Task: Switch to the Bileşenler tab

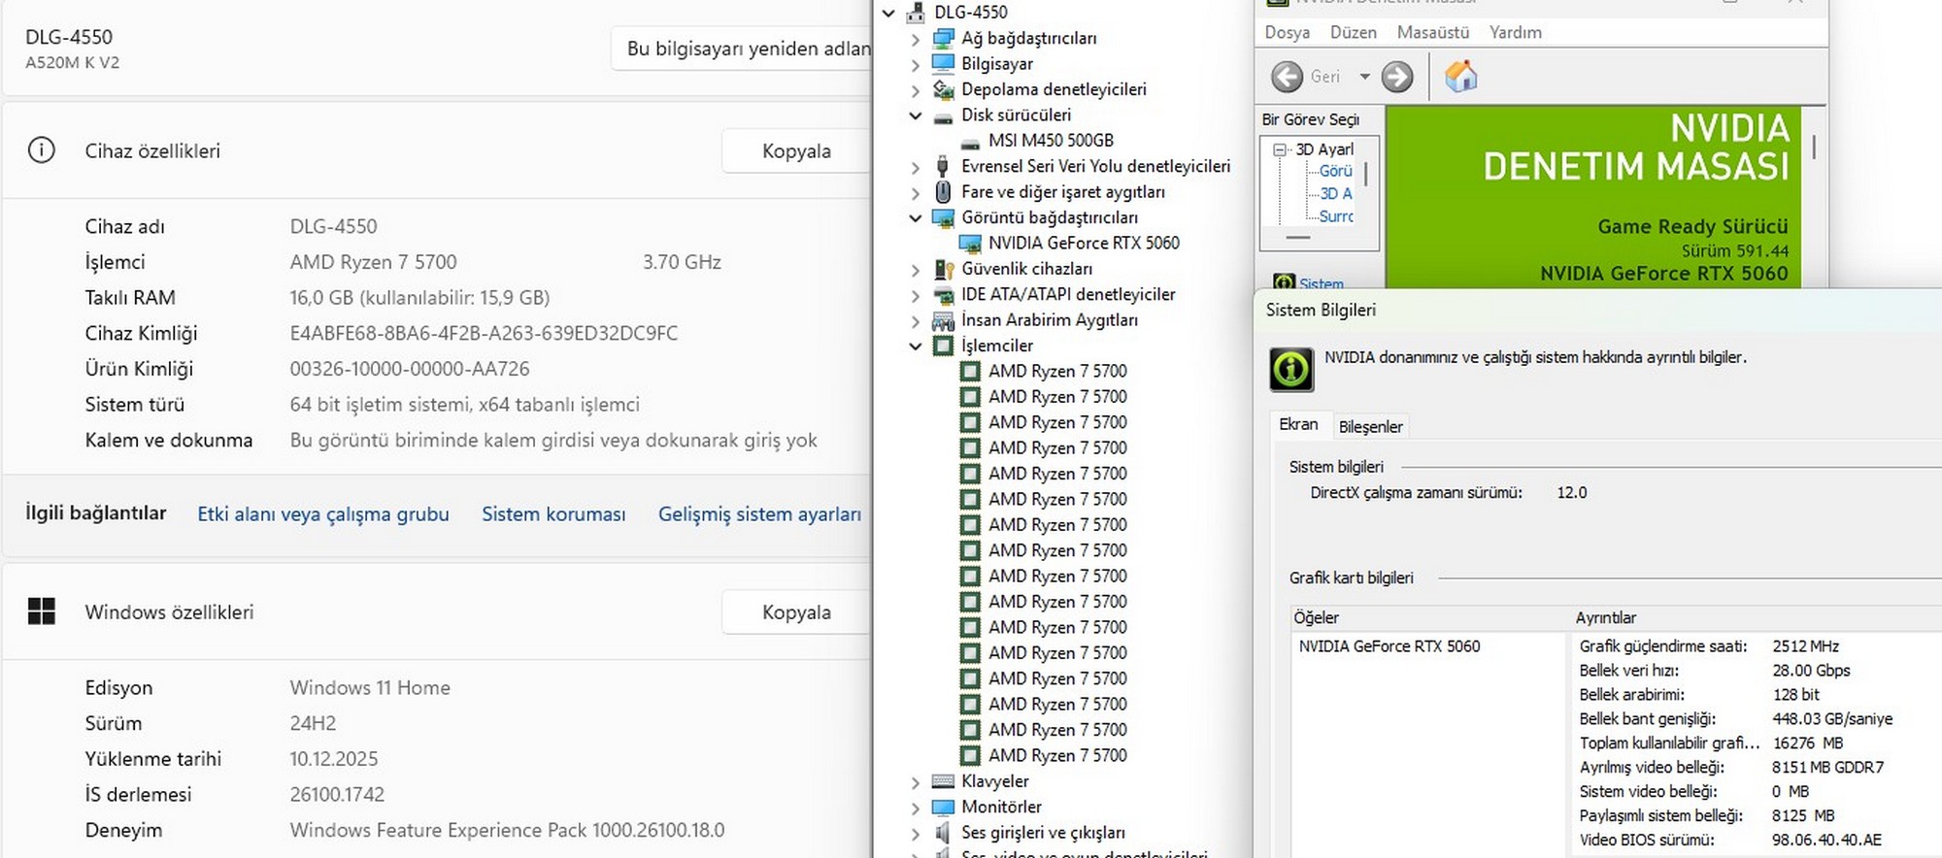Action: pyautogui.click(x=1370, y=427)
